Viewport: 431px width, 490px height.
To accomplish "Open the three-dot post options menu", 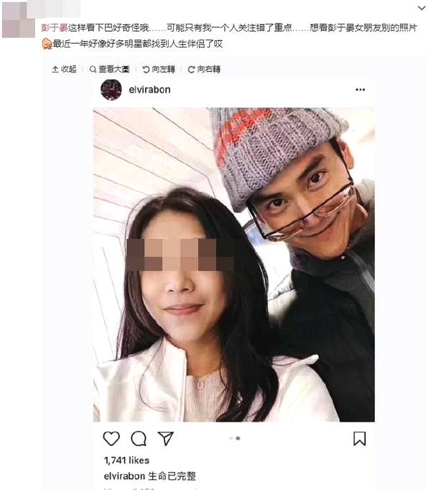I will (360, 90).
